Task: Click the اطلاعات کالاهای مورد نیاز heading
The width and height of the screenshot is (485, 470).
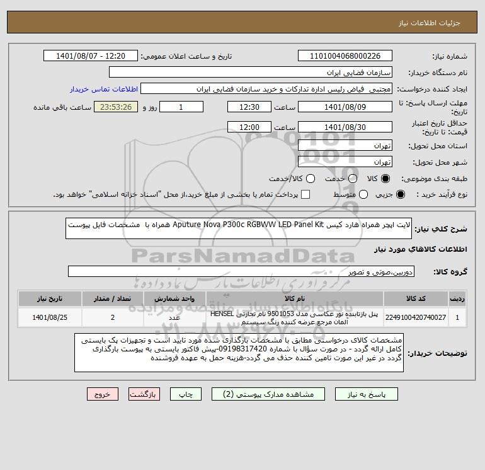Action: click(x=421, y=249)
